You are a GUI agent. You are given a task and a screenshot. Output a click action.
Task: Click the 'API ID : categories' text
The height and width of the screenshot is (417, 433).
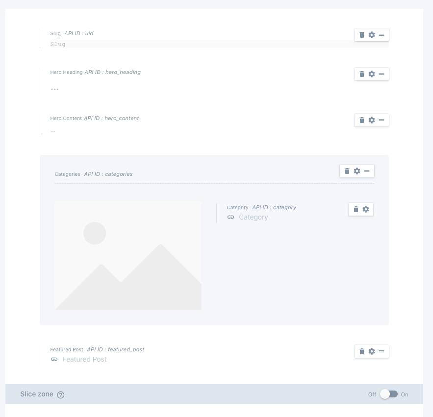108,174
